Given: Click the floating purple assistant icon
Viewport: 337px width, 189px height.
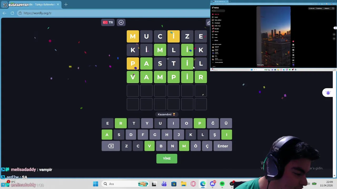Looking at the screenshot, I should coord(328,93).
